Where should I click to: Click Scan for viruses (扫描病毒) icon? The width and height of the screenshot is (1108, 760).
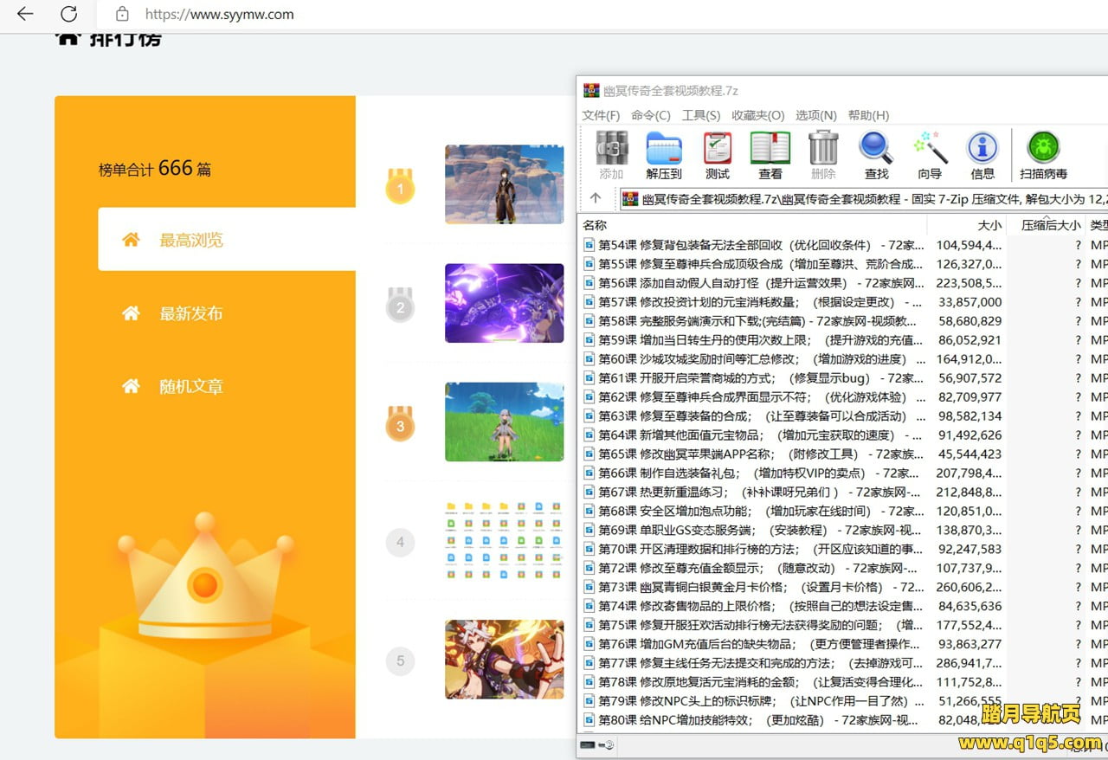pos(1043,155)
